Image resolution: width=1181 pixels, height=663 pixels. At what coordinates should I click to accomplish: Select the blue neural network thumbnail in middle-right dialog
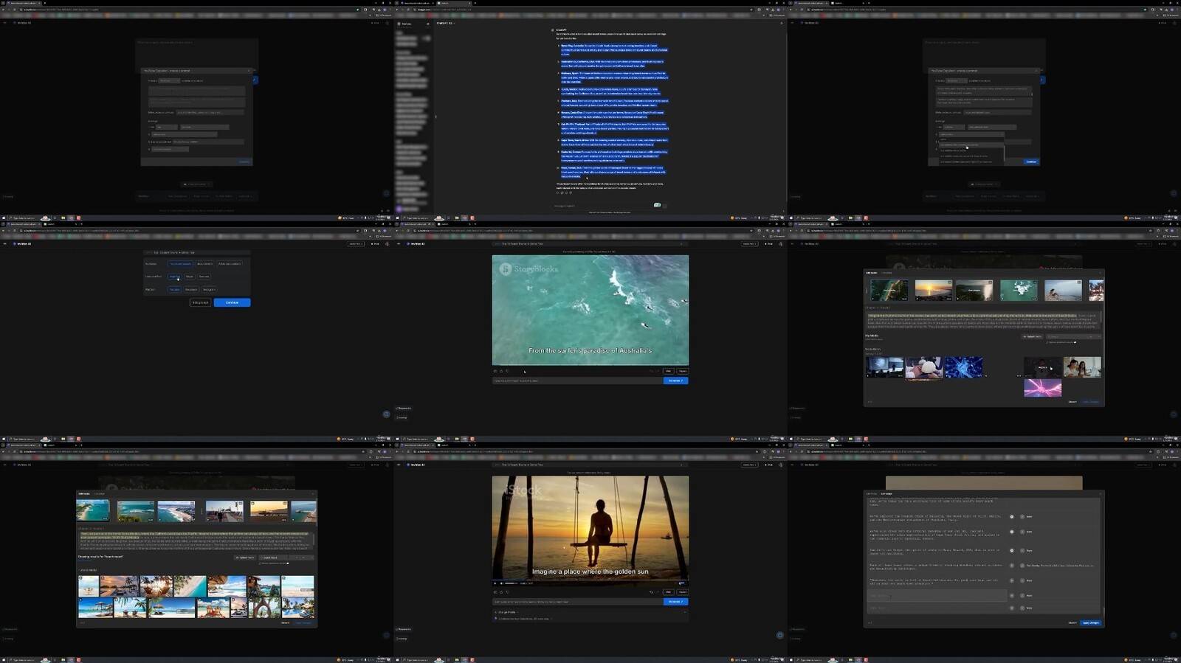coord(963,367)
